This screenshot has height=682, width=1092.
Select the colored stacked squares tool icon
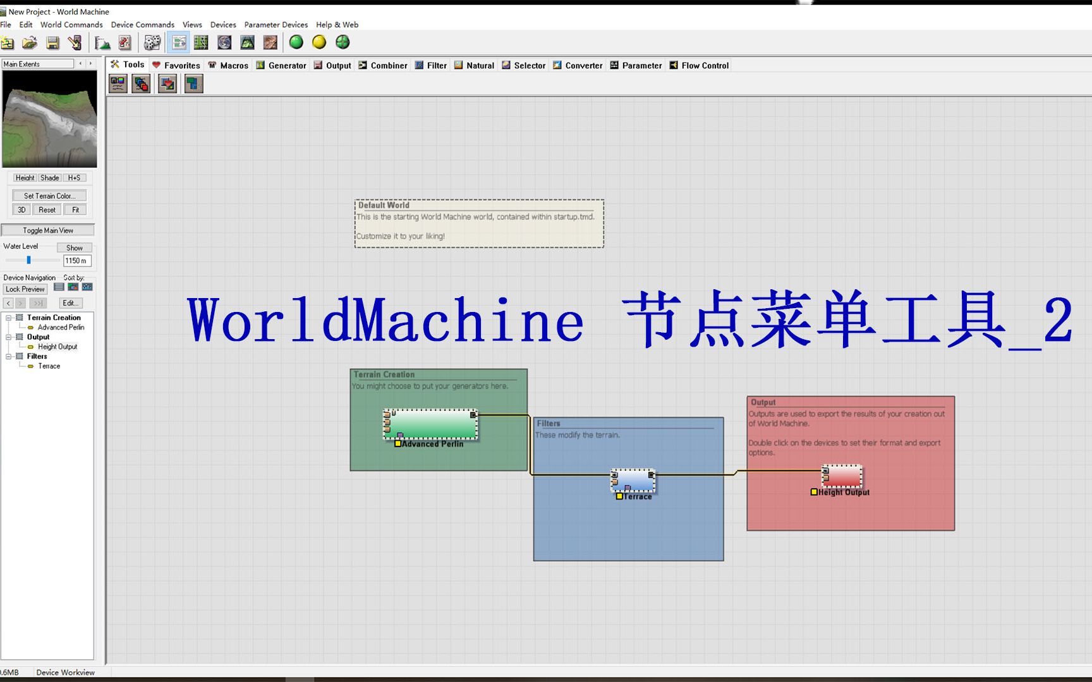[142, 83]
